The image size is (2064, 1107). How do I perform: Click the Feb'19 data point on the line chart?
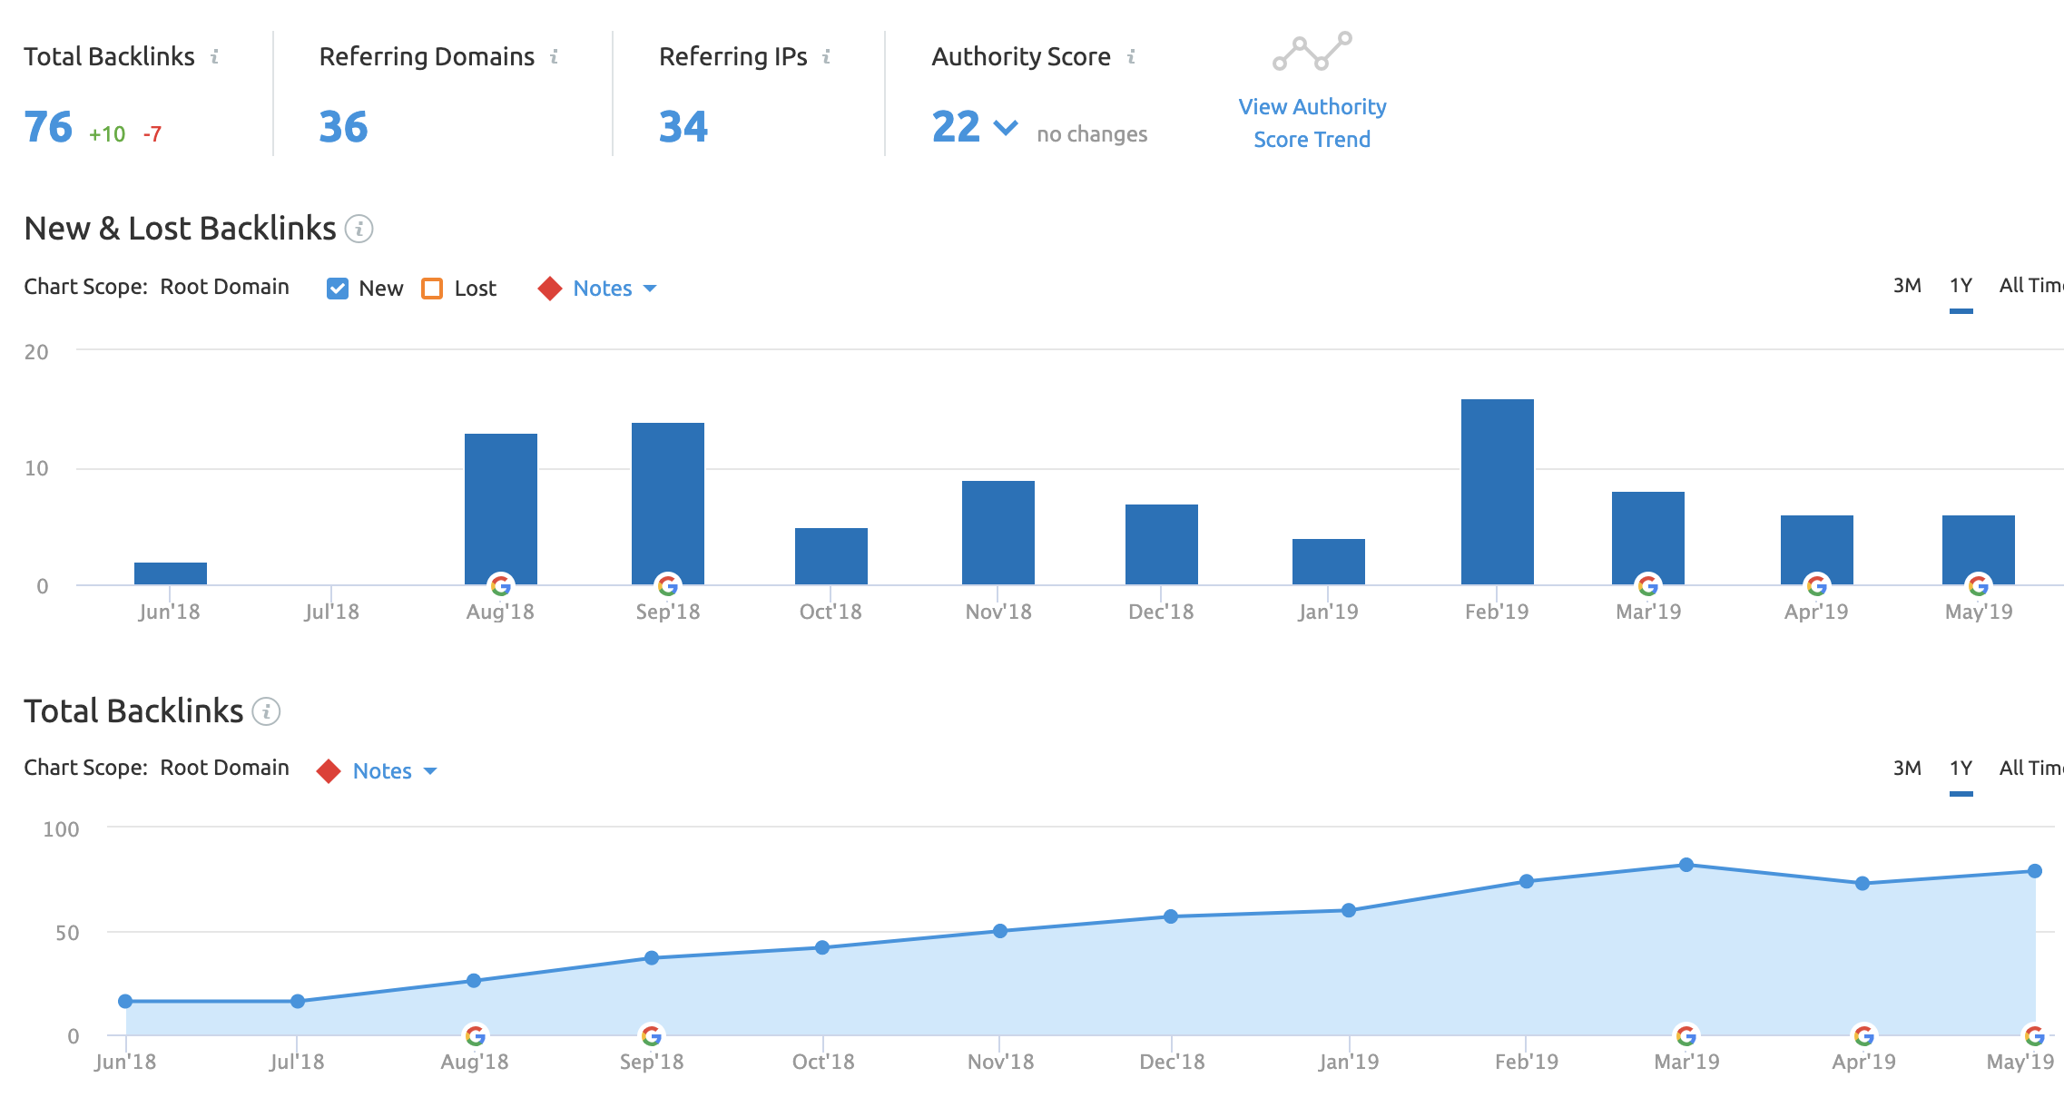point(1527,881)
